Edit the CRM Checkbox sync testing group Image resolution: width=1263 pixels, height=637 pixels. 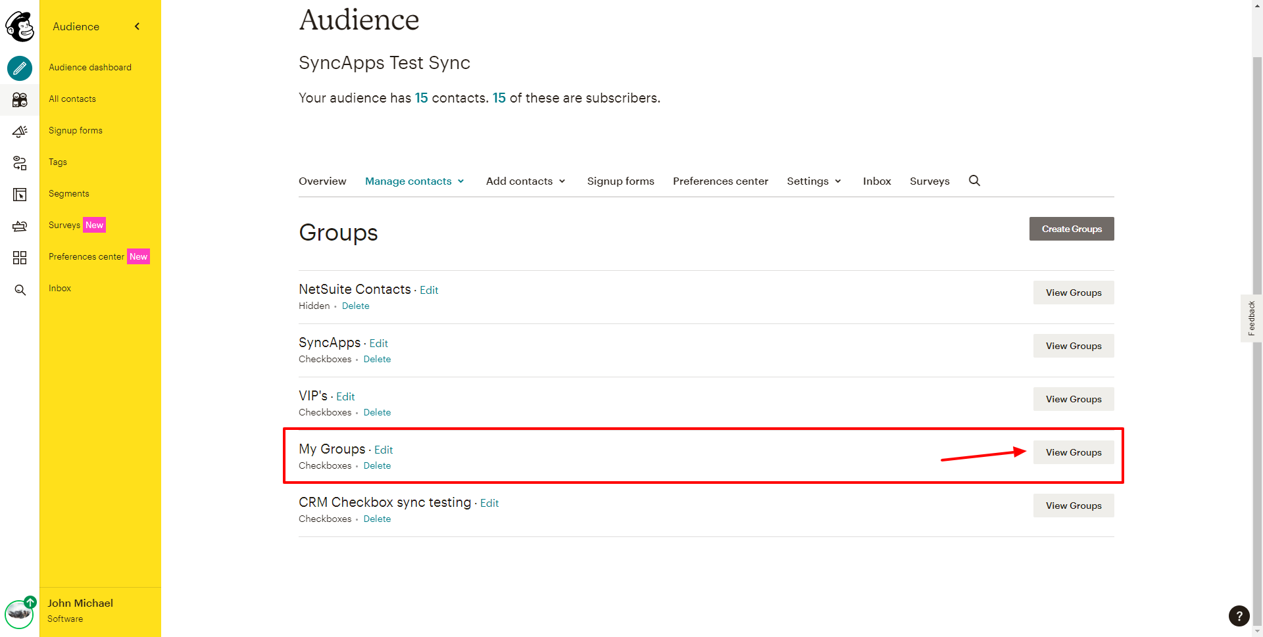(x=489, y=503)
